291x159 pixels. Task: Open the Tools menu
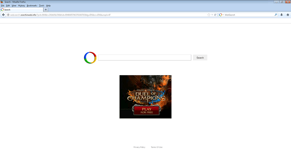(x=42, y=5)
